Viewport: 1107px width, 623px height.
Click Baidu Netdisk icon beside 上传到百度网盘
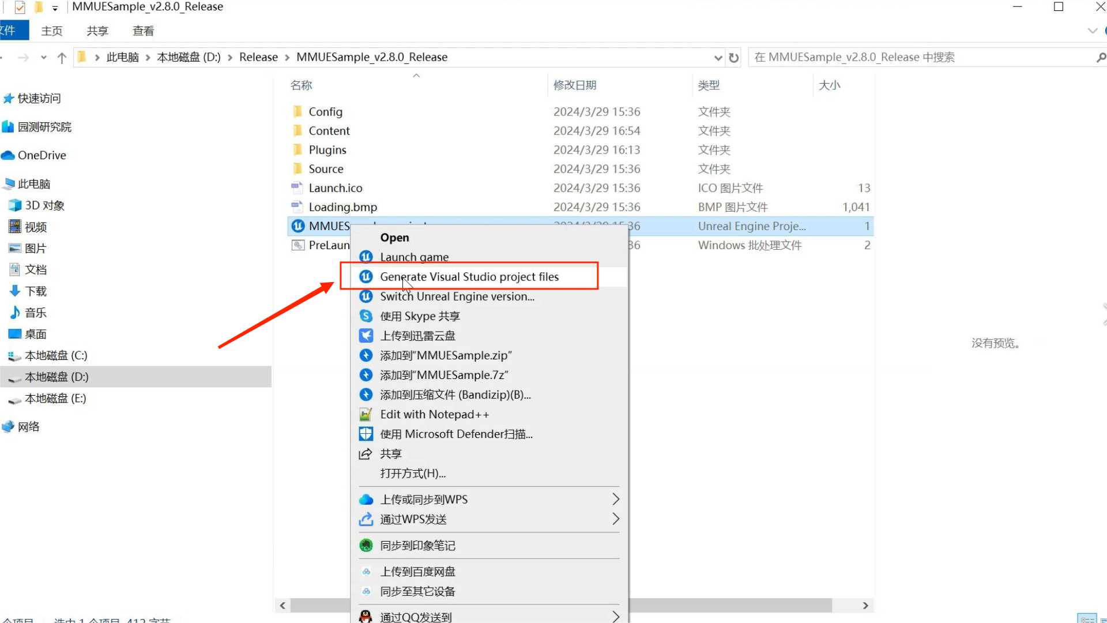[x=366, y=572]
